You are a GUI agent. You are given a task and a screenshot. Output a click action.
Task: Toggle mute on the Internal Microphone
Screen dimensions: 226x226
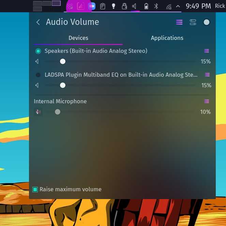tap(38, 112)
